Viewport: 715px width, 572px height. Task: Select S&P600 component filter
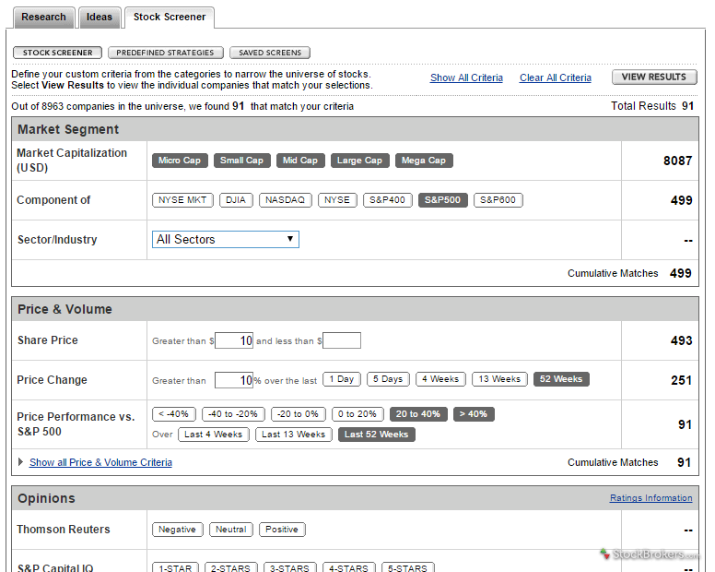(498, 200)
